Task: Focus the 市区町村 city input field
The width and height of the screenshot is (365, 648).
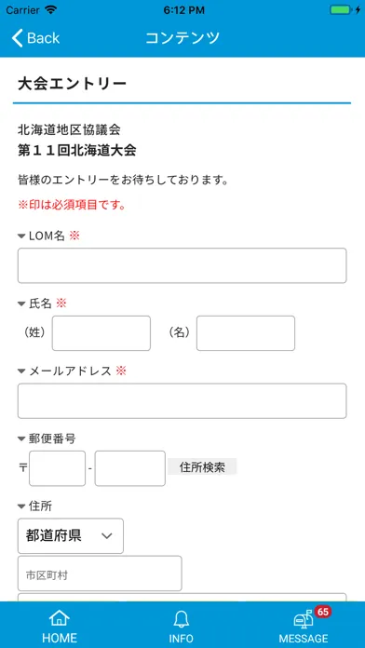Action: (100, 574)
